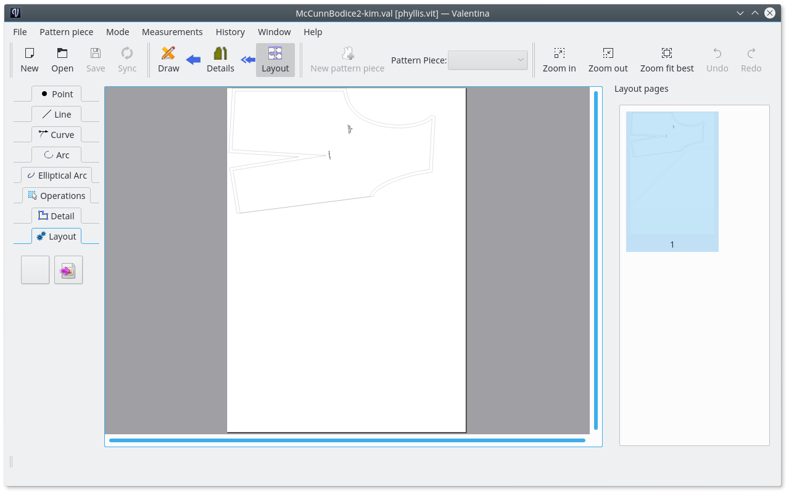Expand the Pattern Piece combo box
789x494 pixels.
[x=487, y=60]
